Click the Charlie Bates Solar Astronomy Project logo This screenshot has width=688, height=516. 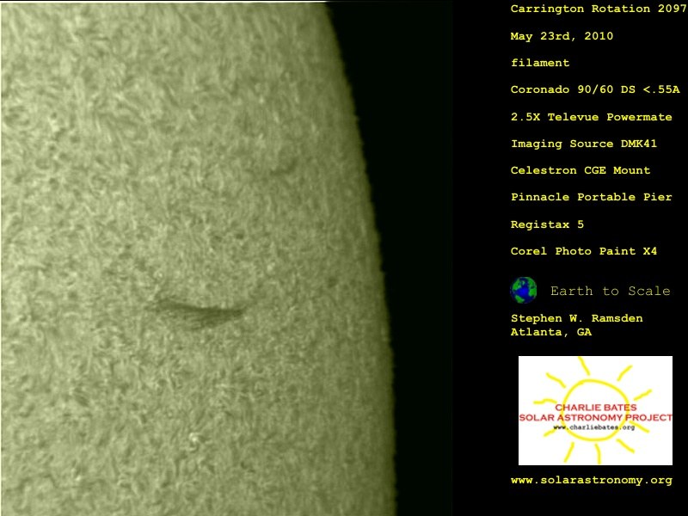tap(595, 410)
